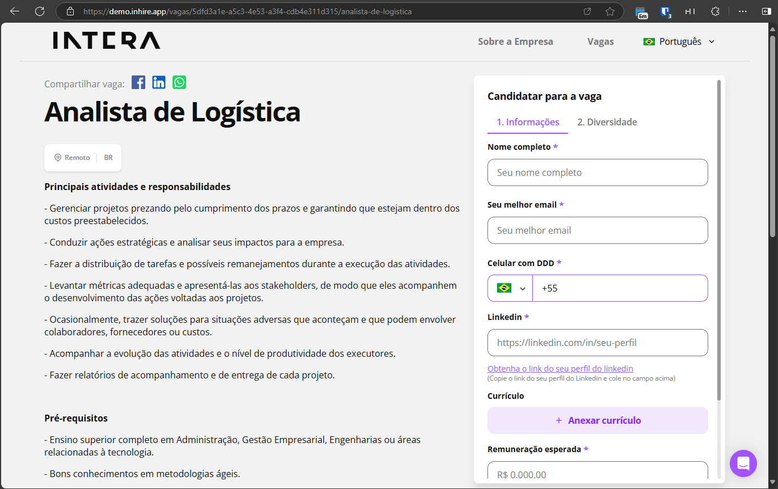Open the calendar extension showing 6m
This screenshot has height=489, width=778.
click(x=642, y=12)
